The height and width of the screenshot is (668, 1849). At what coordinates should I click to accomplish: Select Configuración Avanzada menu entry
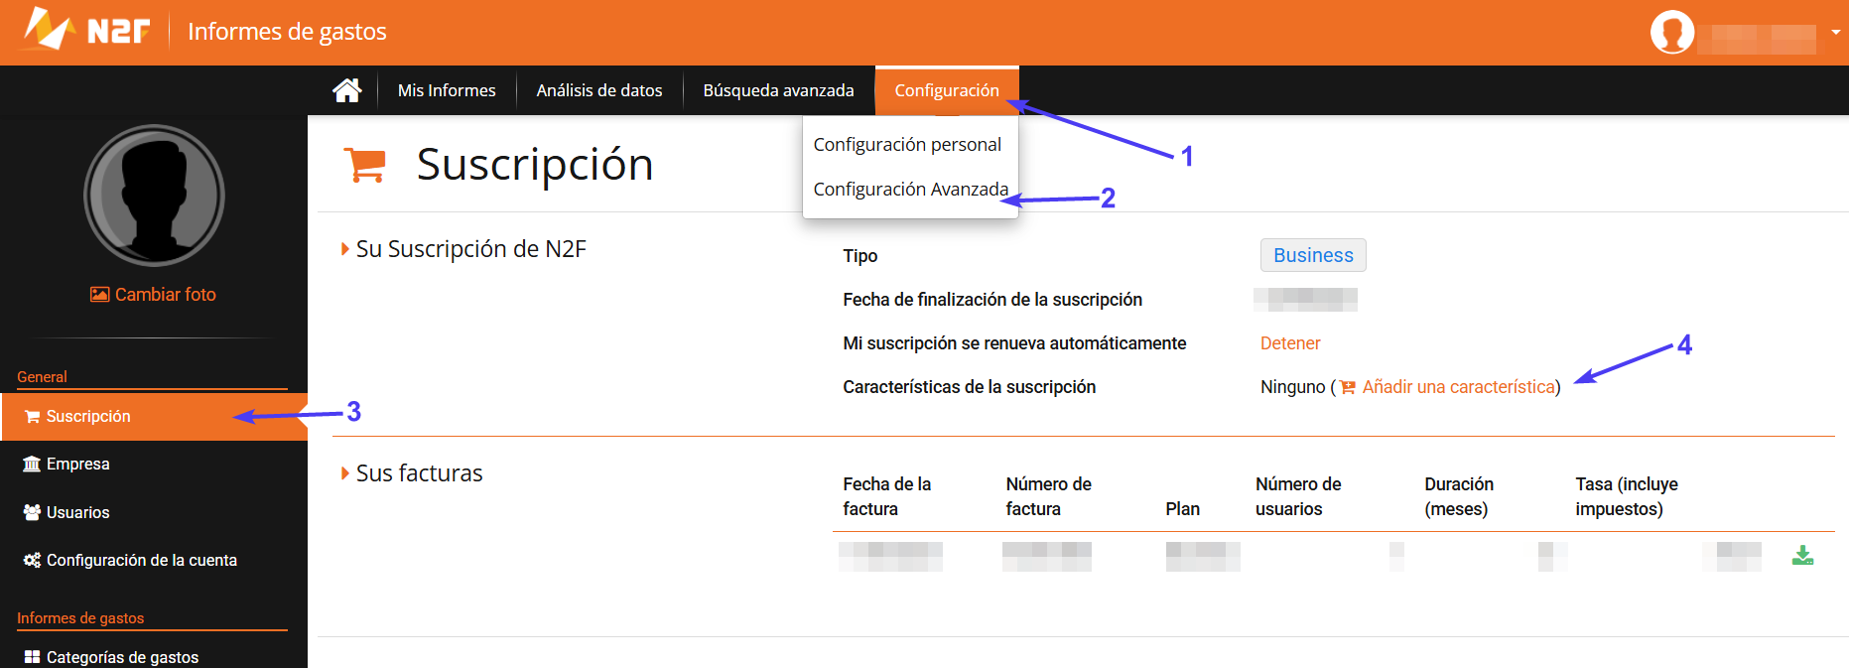911,190
